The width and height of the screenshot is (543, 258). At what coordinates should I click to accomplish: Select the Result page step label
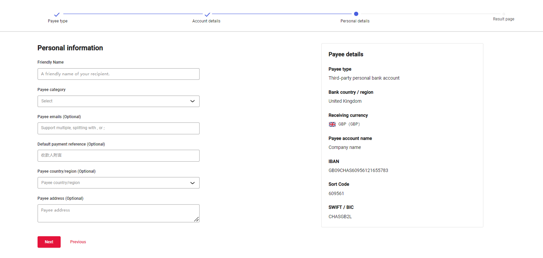[503, 19]
